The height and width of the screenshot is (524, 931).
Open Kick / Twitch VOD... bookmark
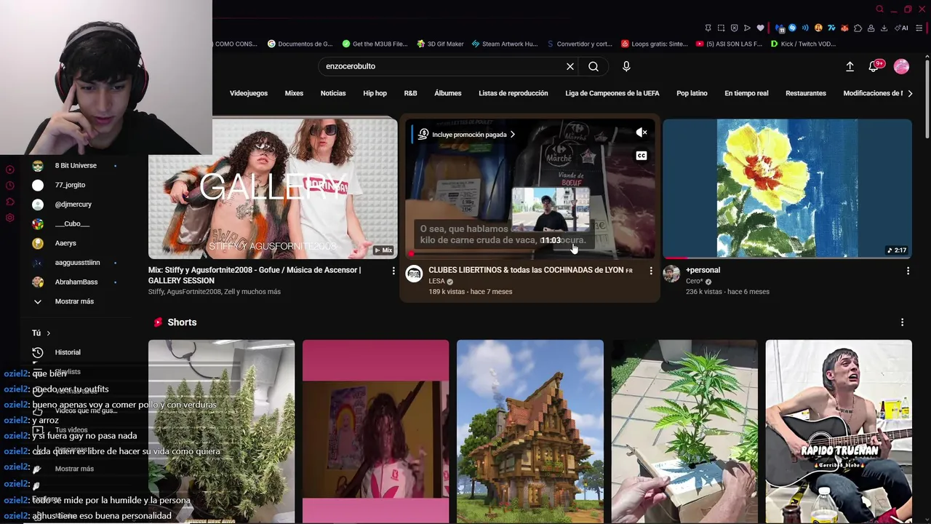[803, 44]
